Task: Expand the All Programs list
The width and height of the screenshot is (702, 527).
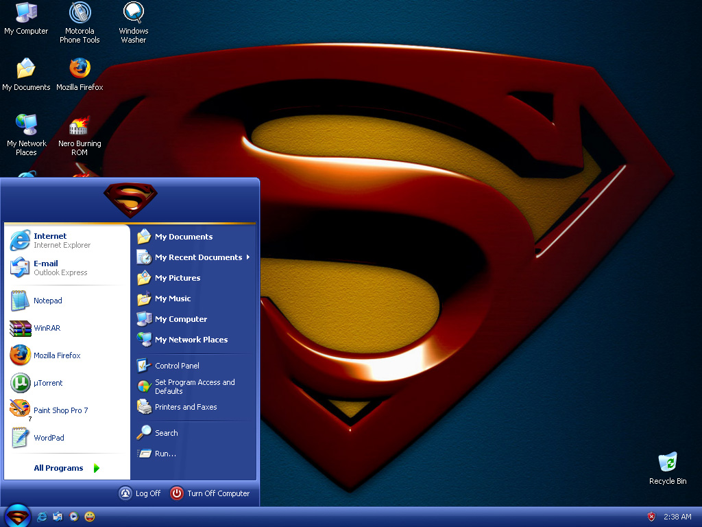Action: tap(66, 468)
